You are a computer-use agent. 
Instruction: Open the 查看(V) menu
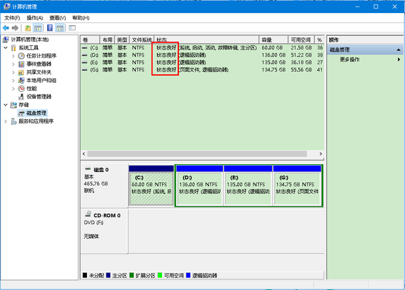[57, 18]
